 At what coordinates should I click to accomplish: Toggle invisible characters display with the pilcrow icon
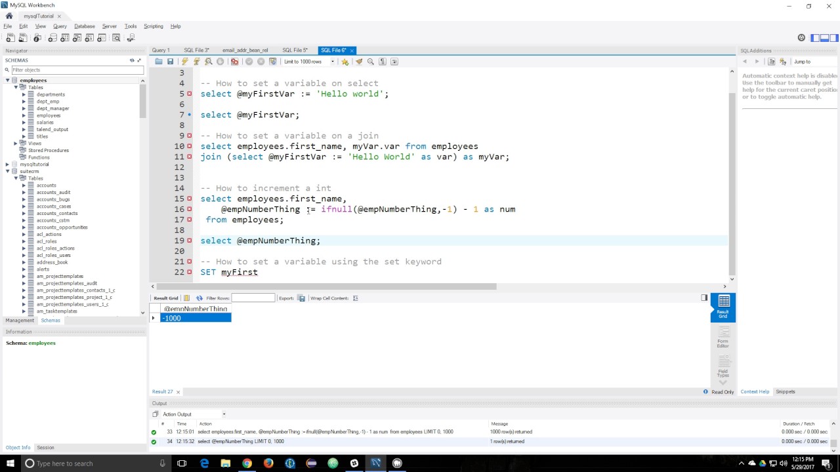382,61
